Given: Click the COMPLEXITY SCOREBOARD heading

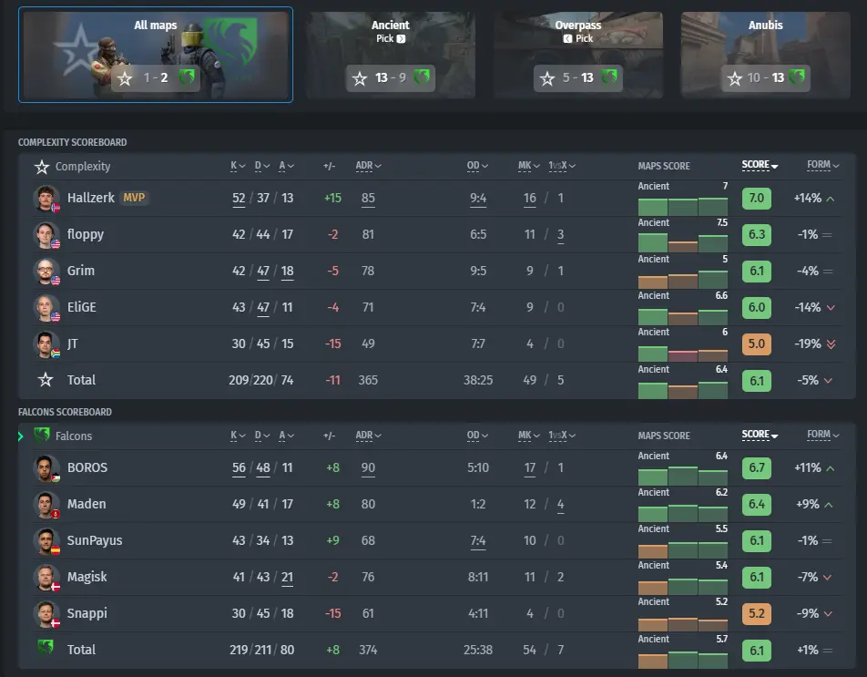Looking at the screenshot, I should tap(73, 142).
